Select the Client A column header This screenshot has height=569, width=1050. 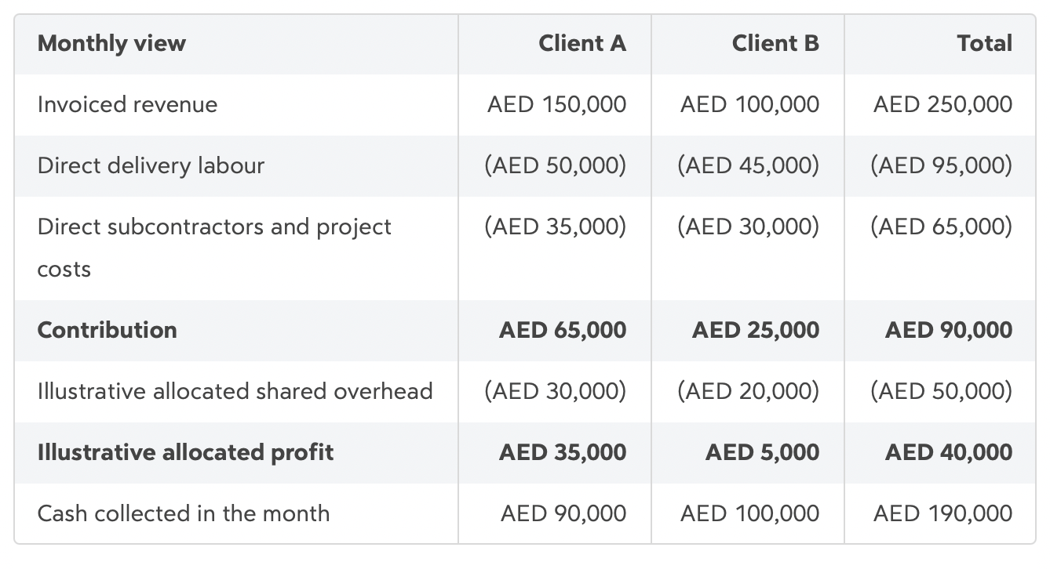(x=582, y=43)
